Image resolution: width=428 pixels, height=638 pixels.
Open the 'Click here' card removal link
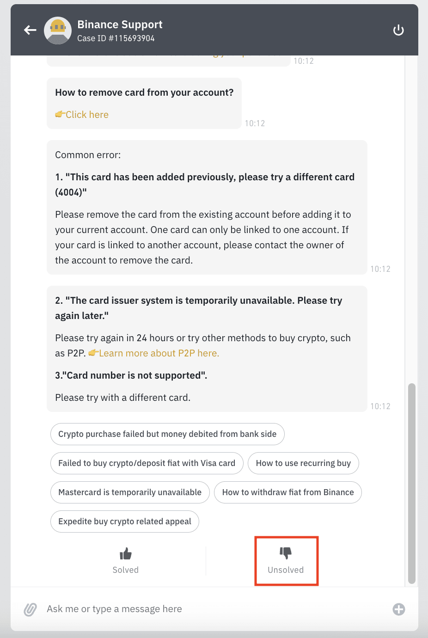click(x=86, y=115)
